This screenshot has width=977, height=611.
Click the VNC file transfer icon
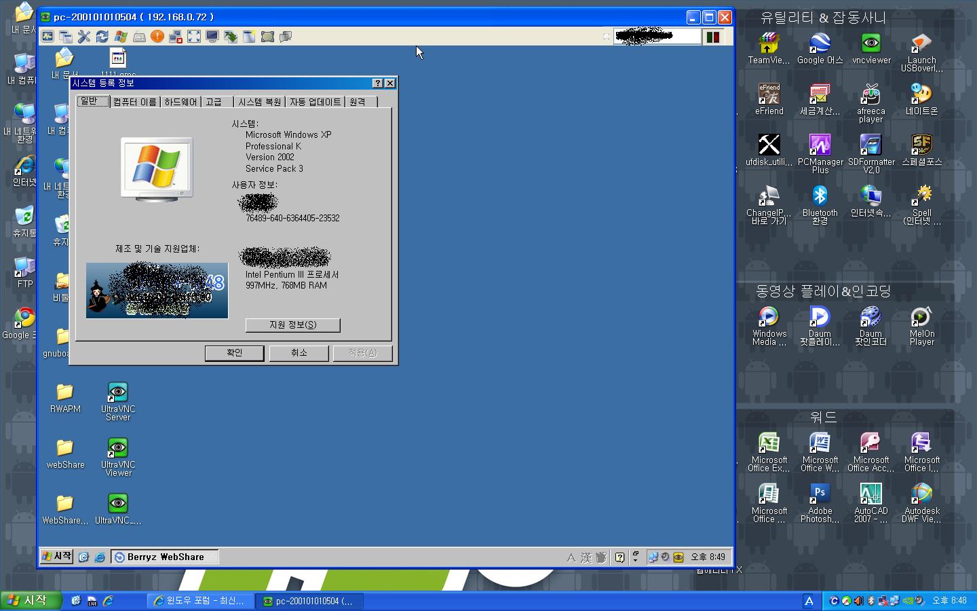coord(231,37)
